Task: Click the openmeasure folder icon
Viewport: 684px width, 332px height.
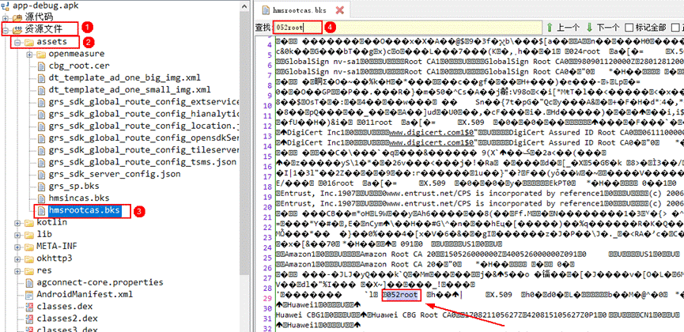Action: [x=41, y=54]
